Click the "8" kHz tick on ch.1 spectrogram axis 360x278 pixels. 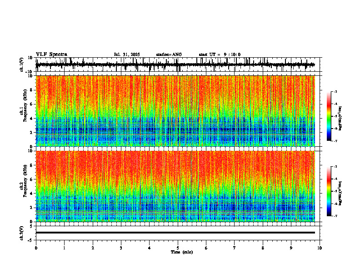point(32,90)
